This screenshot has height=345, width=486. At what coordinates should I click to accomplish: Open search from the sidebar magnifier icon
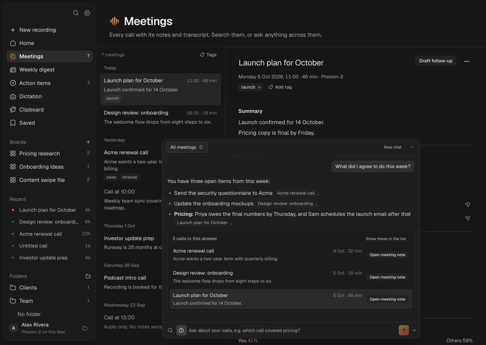(x=76, y=13)
